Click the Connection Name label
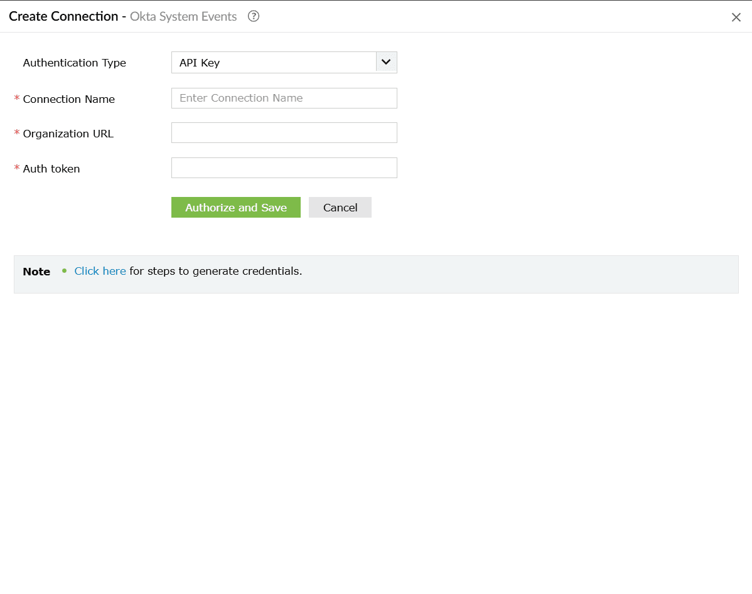Screen dimensions: 752x594 [69, 99]
